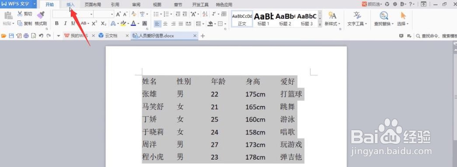This screenshot has height=167, width=457.
Task: Apply the yellow text highlight color
Action: click(123, 23)
